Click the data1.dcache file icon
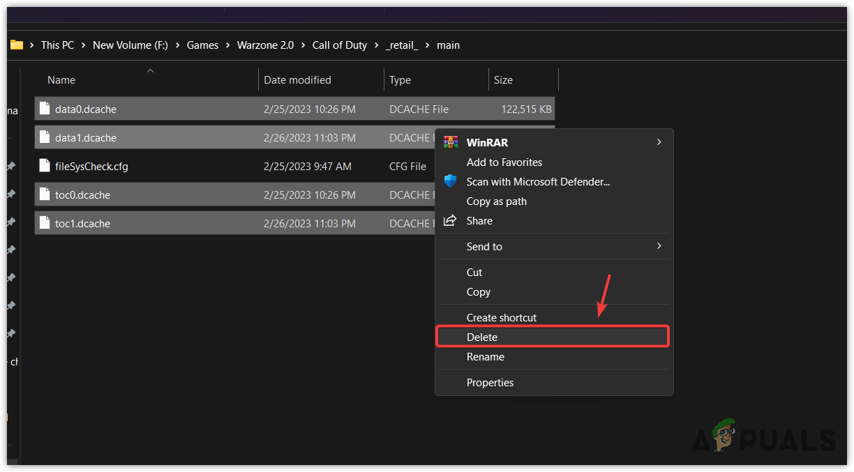The width and height of the screenshot is (854, 472). click(43, 137)
